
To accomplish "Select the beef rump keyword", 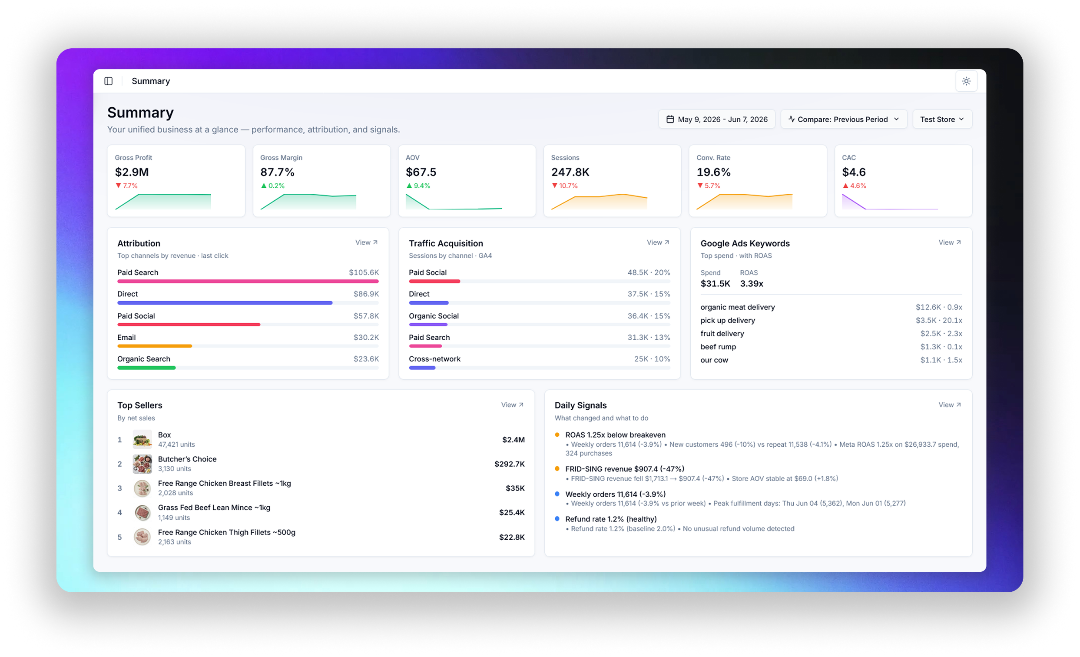I will (x=718, y=347).
